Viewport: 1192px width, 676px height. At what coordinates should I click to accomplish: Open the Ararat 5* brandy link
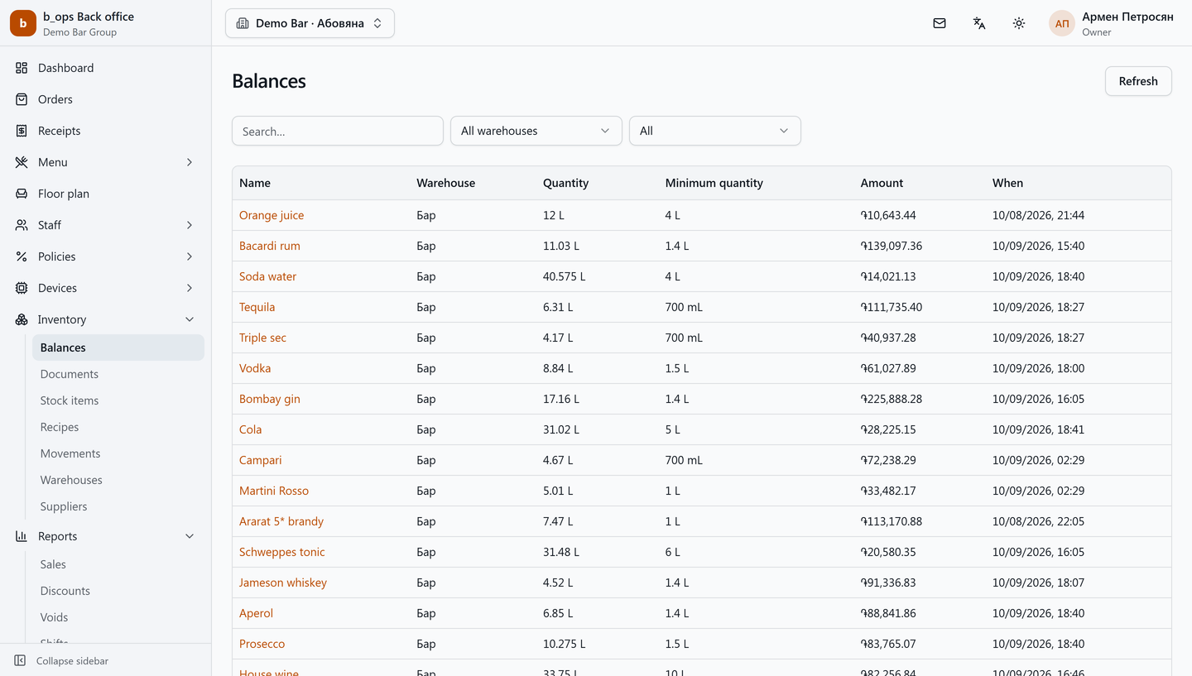tap(281, 521)
